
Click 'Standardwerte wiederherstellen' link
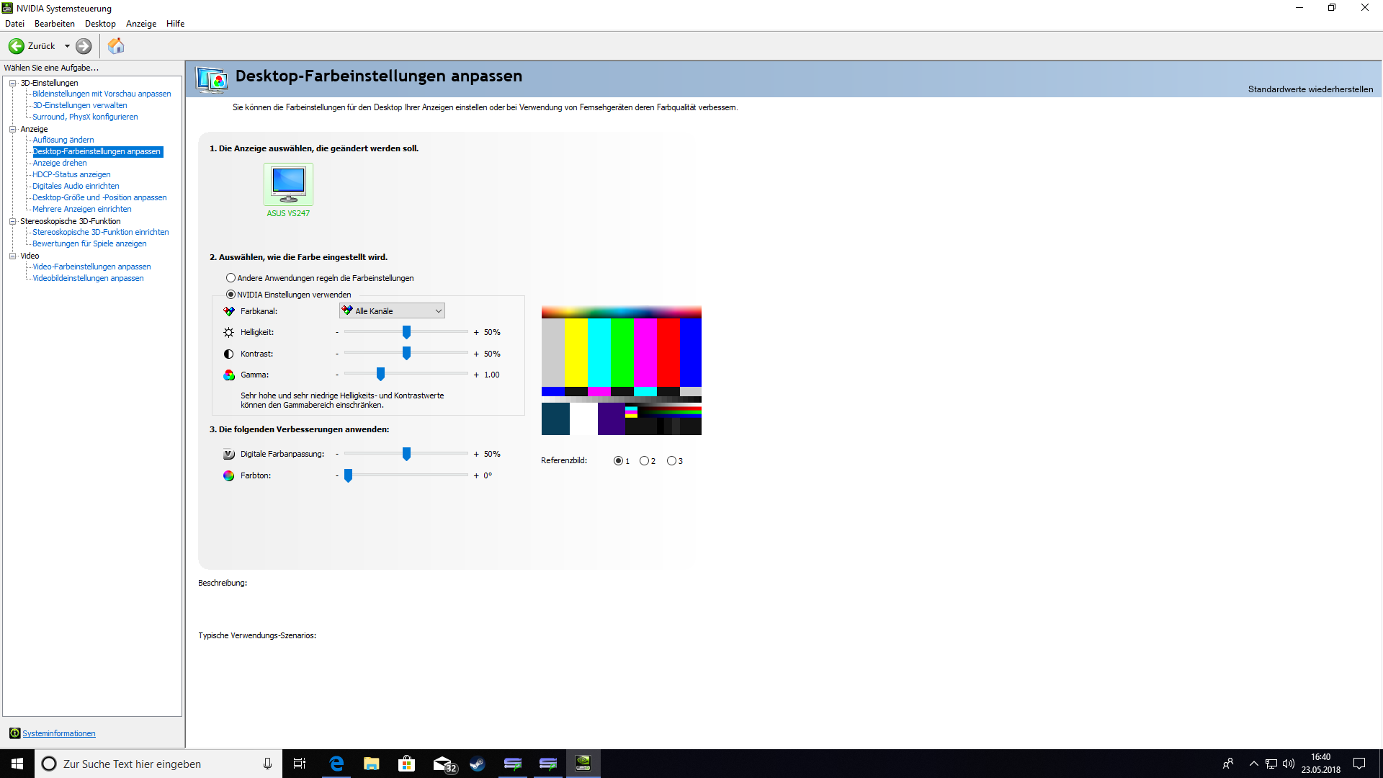coord(1310,89)
